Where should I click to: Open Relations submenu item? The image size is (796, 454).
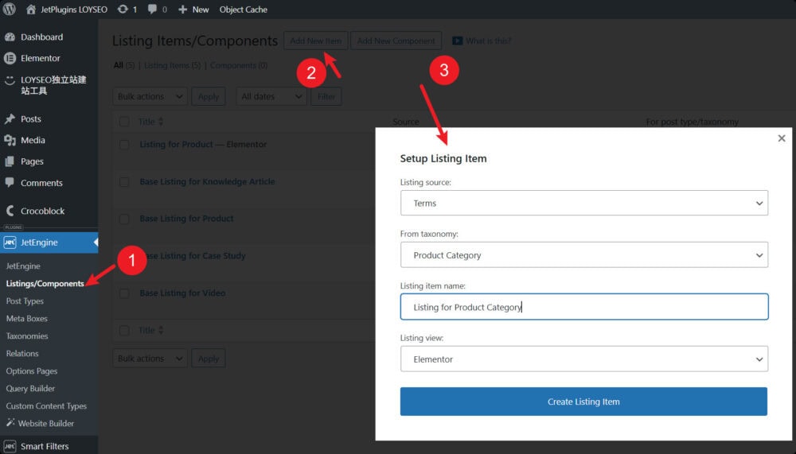[22, 353]
